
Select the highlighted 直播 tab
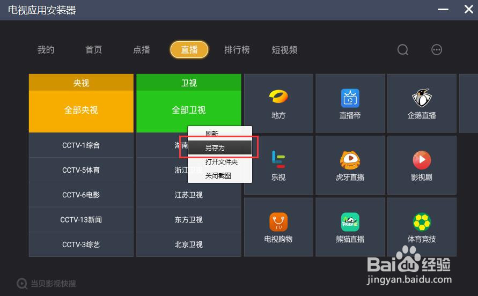189,50
